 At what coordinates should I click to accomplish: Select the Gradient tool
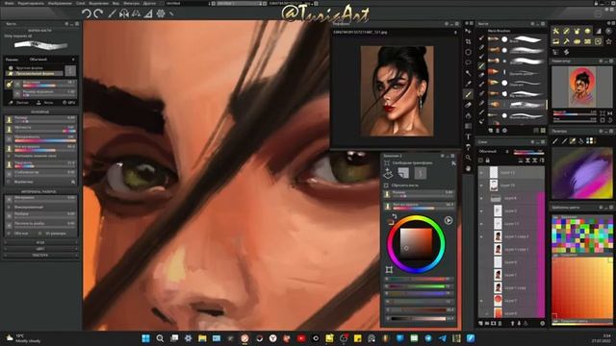point(469,126)
